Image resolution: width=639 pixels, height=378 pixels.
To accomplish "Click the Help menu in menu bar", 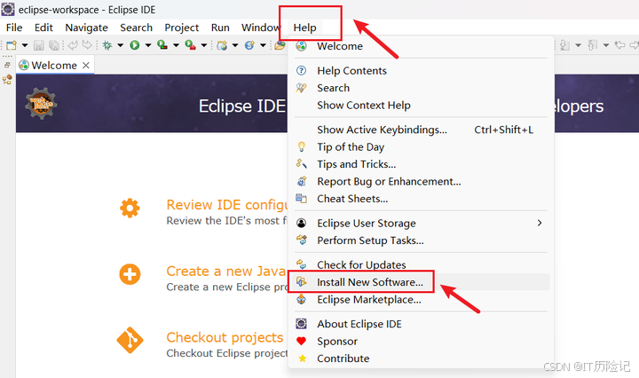I will (304, 28).
